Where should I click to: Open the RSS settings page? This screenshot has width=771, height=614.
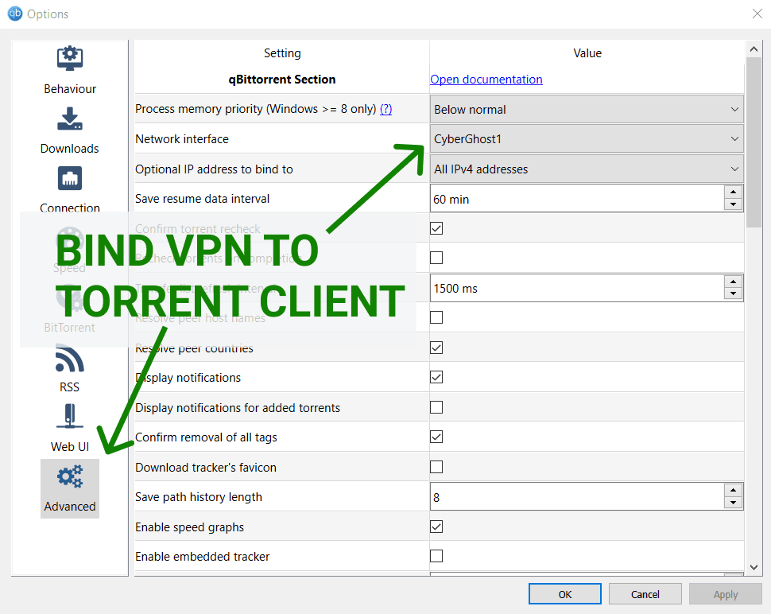pos(70,370)
